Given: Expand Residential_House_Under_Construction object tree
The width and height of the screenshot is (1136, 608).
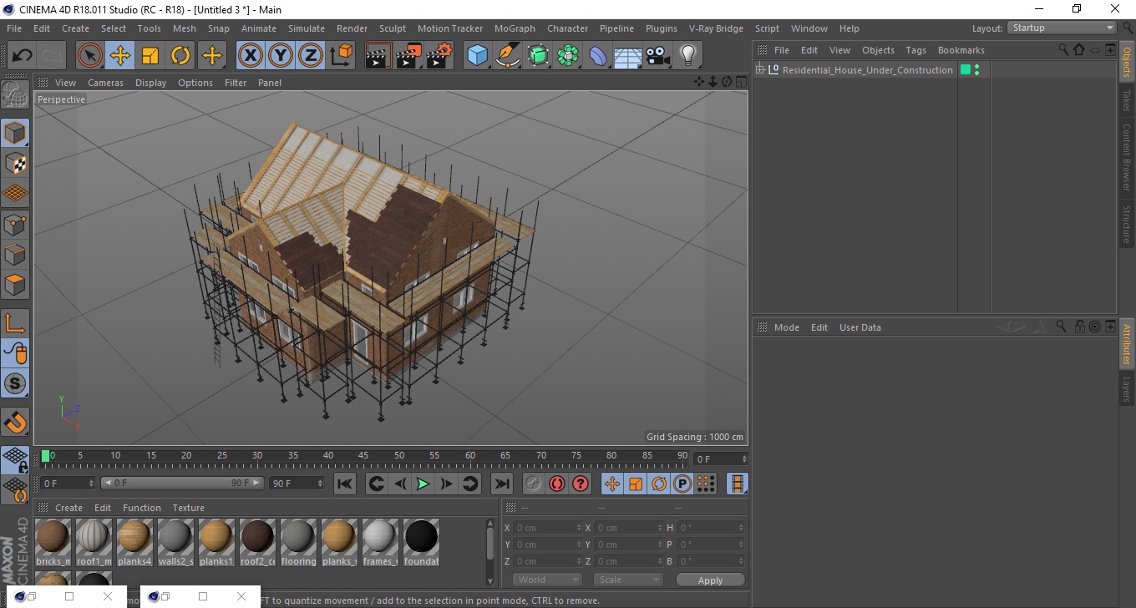Looking at the screenshot, I should (759, 70).
